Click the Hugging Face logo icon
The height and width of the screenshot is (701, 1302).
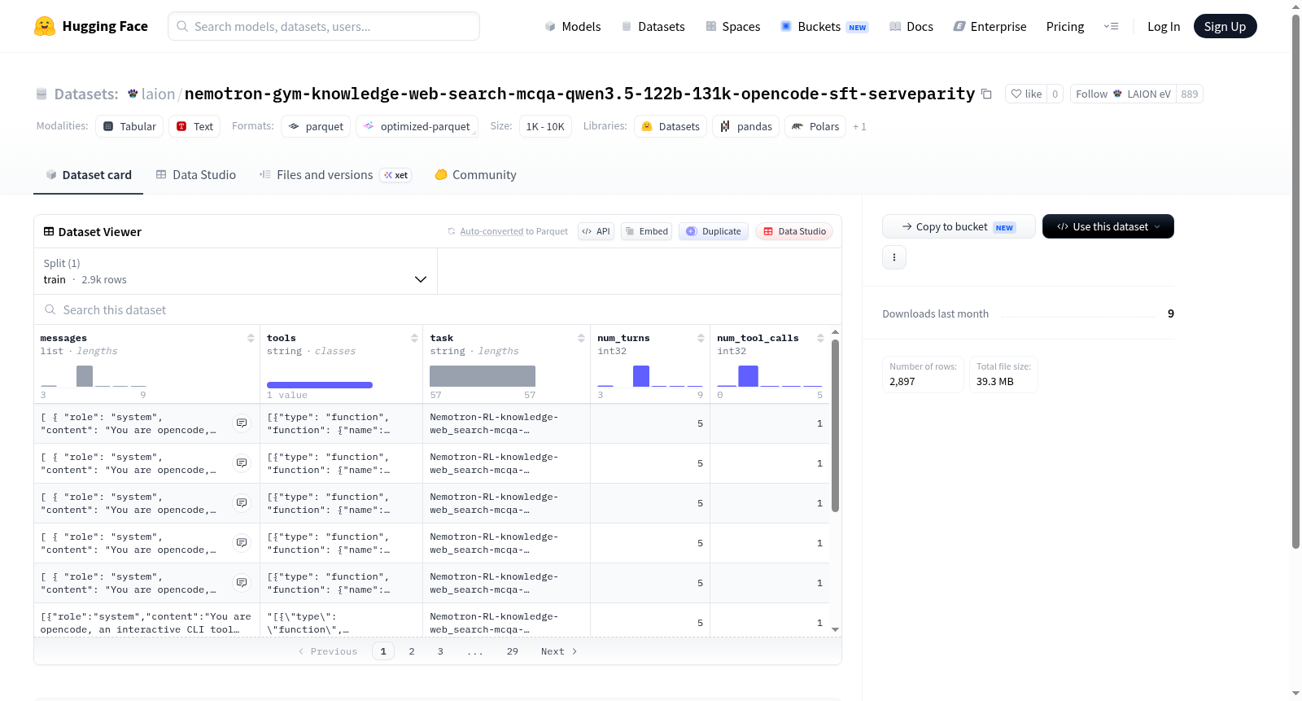45,26
